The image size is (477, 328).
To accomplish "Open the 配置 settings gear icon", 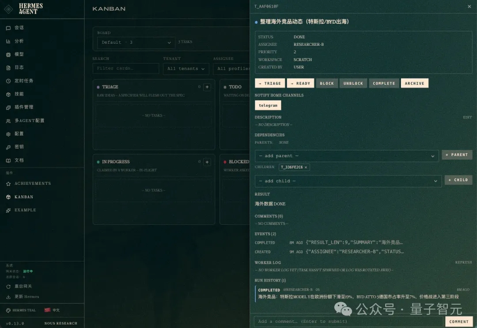I will (8, 134).
